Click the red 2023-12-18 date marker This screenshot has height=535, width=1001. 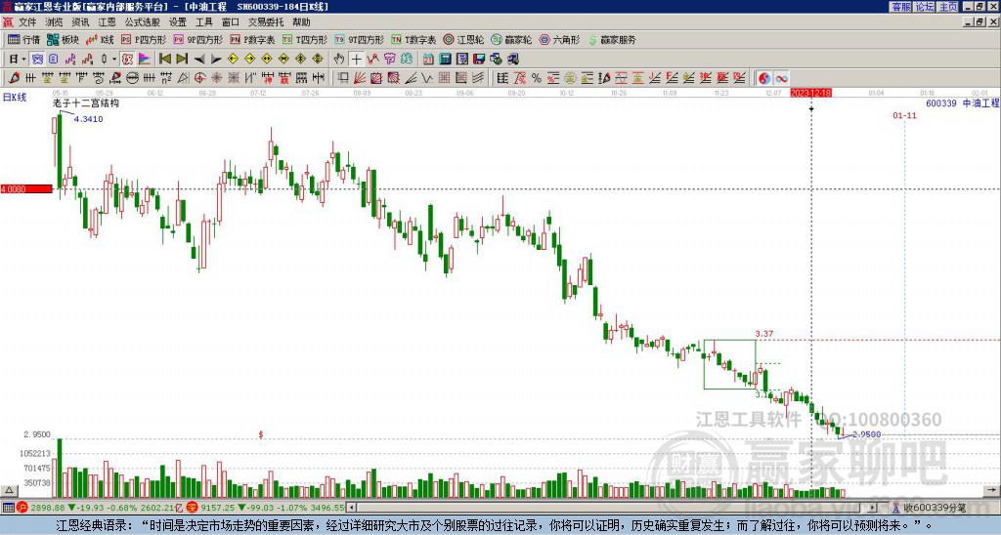810,93
